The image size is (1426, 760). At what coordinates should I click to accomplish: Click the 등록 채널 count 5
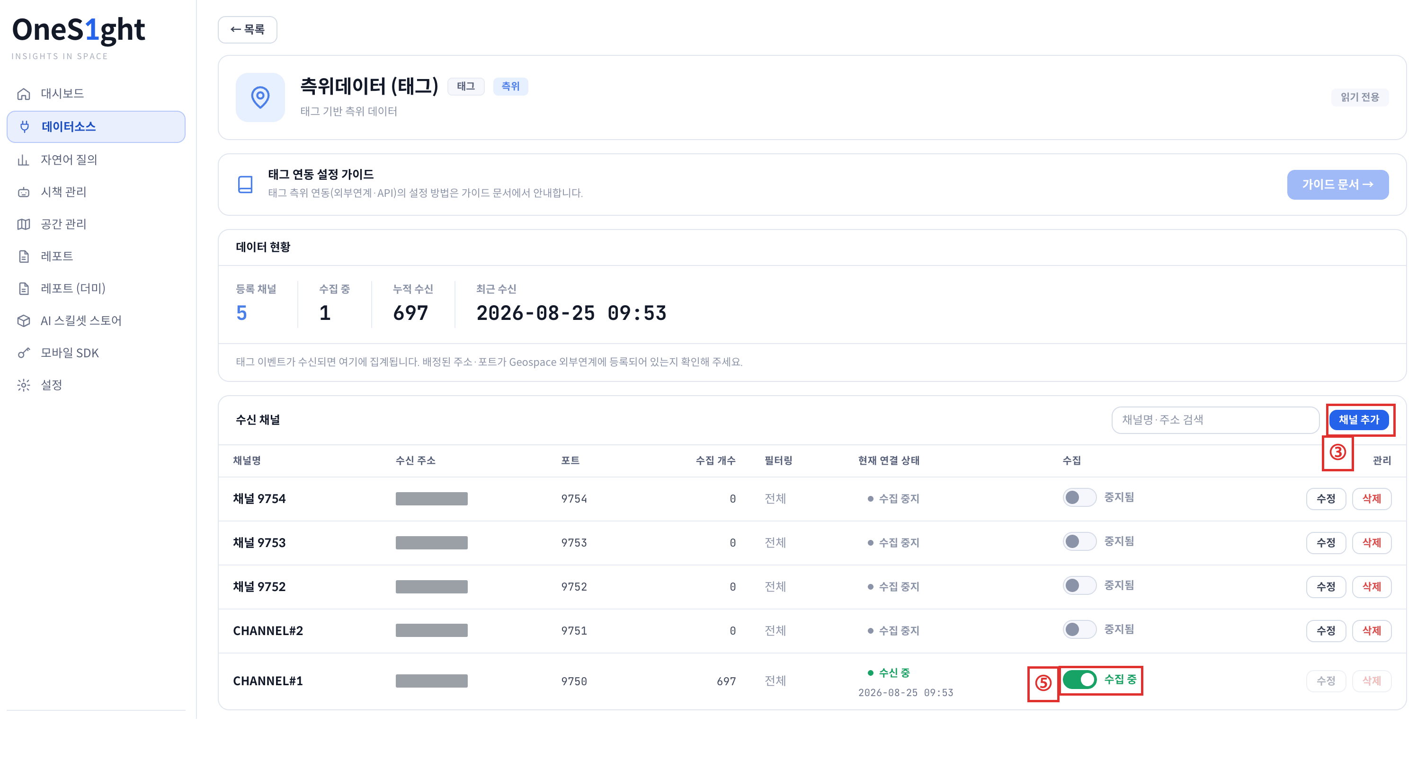coord(241,314)
